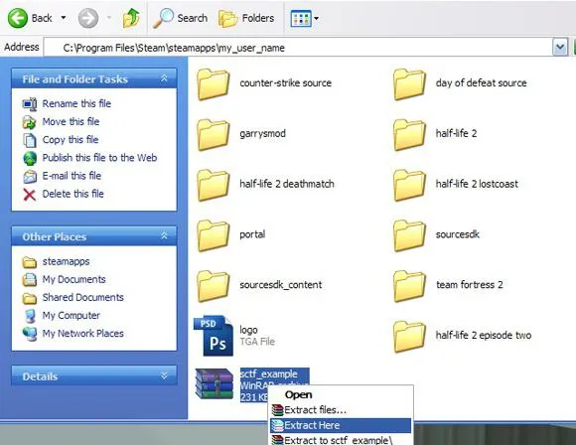Image resolution: width=576 pixels, height=445 pixels.
Task: Choose Move this file link
Action: click(x=71, y=121)
